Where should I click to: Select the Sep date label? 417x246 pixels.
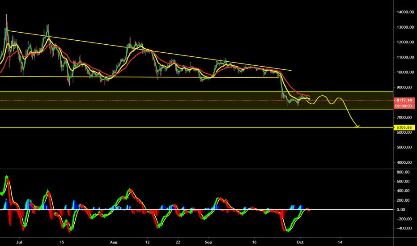point(208,242)
